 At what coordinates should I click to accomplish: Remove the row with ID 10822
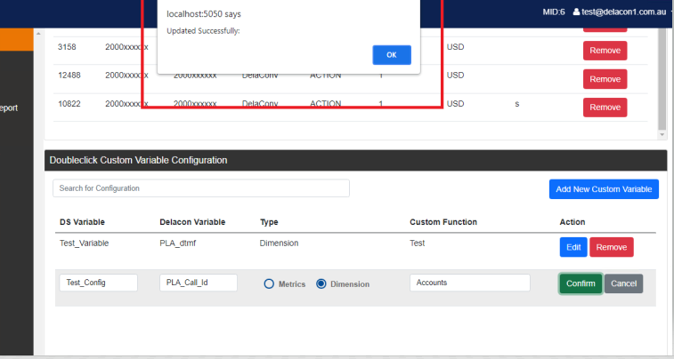[x=605, y=108]
